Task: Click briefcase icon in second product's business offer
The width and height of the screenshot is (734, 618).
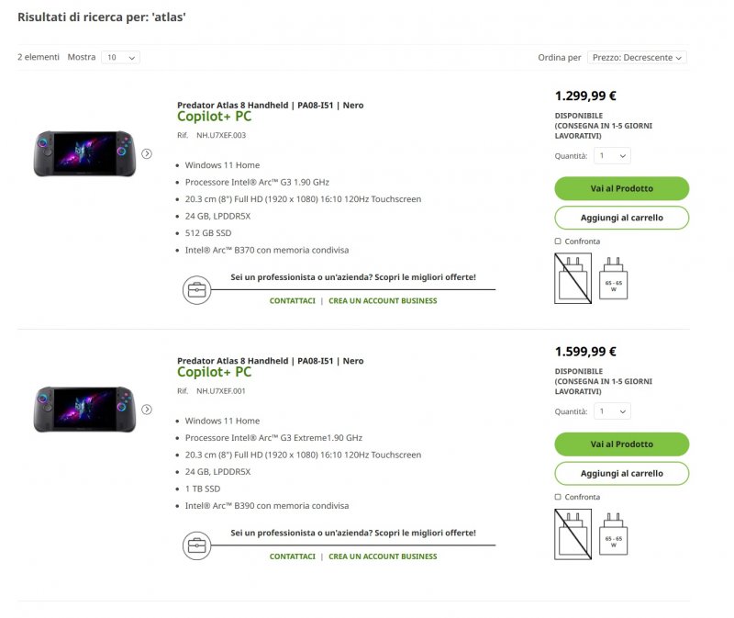Action: (x=196, y=545)
